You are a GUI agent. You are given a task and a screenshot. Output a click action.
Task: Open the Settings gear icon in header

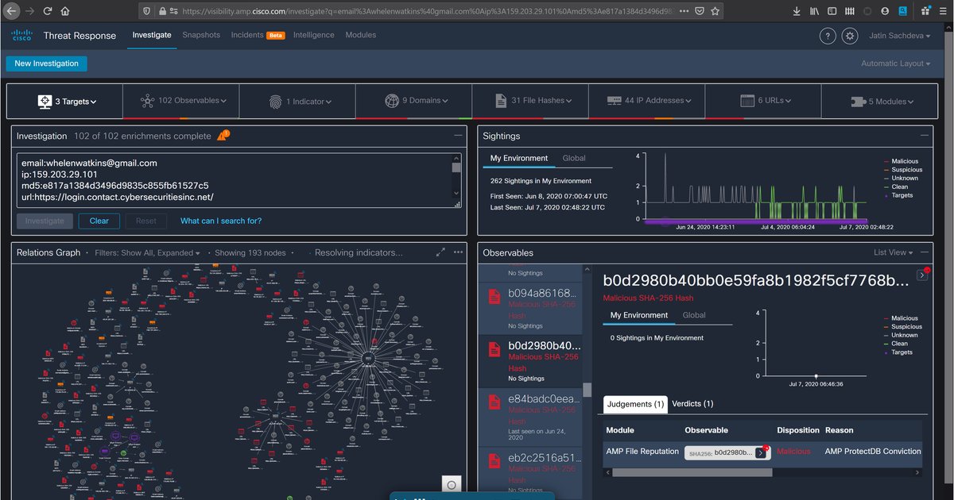pyautogui.click(x=850, y=36)
